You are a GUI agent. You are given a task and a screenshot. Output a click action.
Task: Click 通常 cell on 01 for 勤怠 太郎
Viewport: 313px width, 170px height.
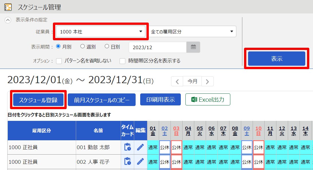tap(153, 147)
